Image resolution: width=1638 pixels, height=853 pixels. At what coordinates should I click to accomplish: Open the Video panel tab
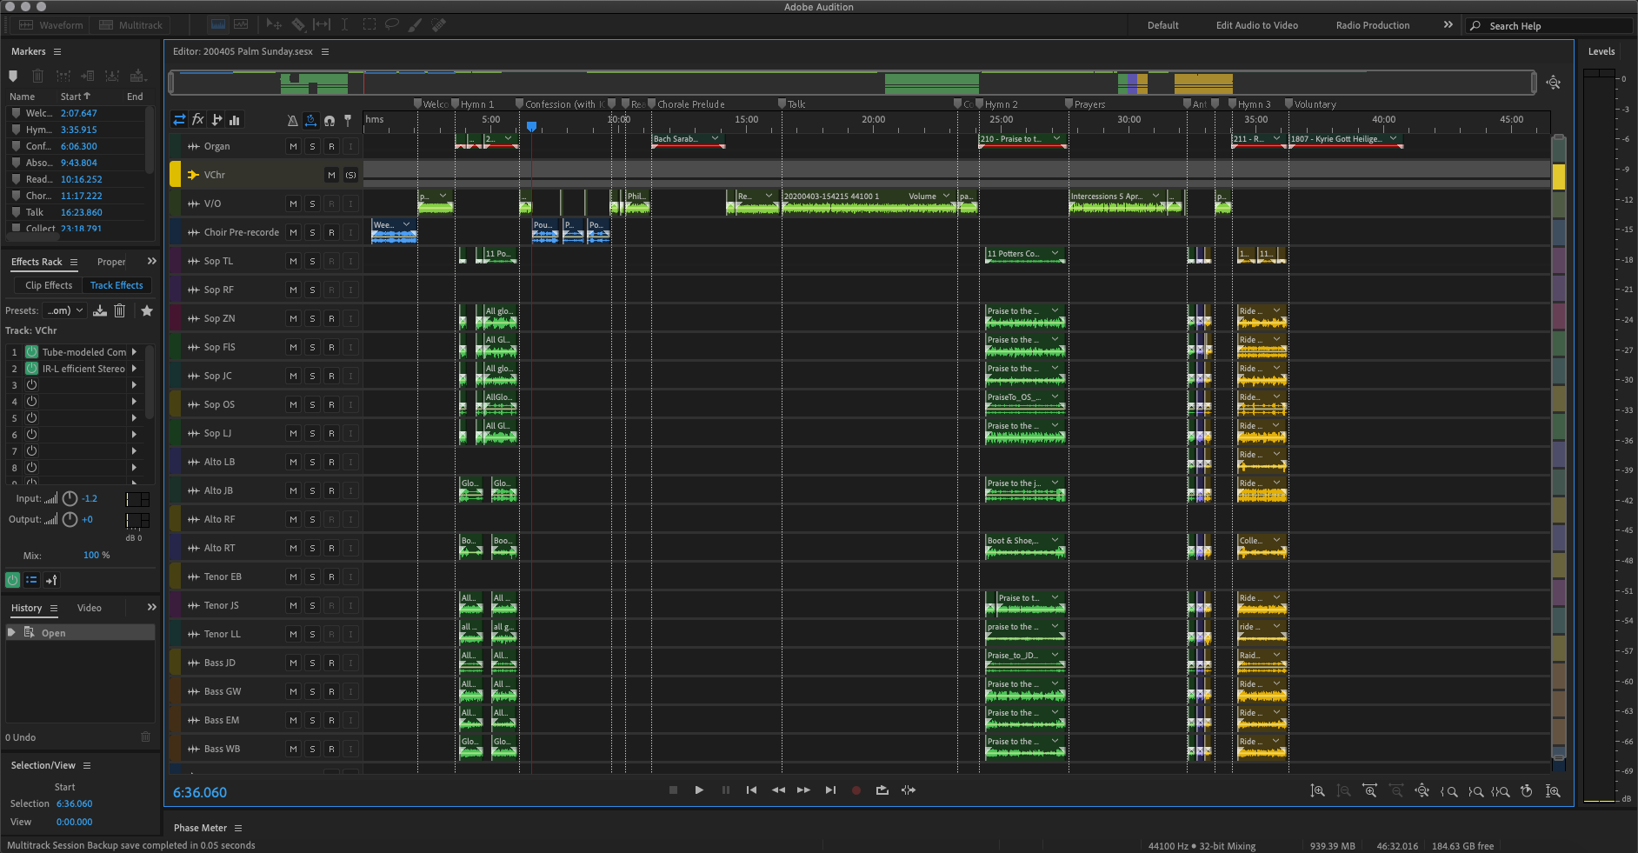tap(89, 608)
